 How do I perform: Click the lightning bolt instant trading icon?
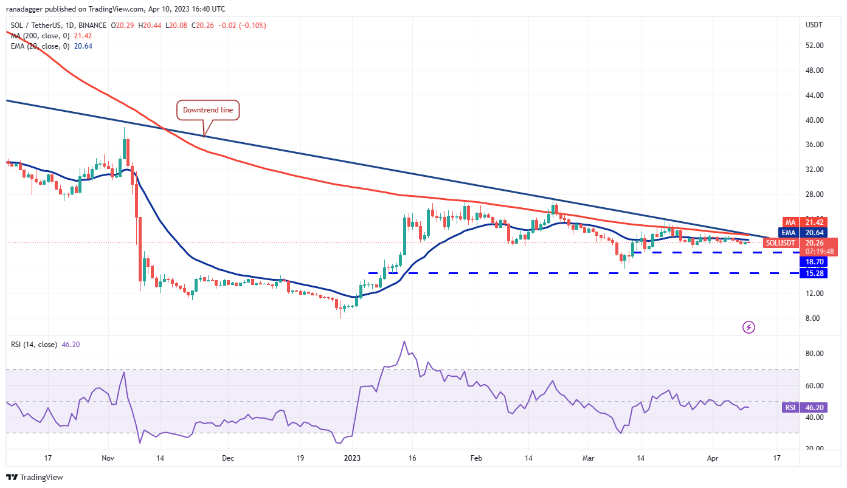click(748, 328)
